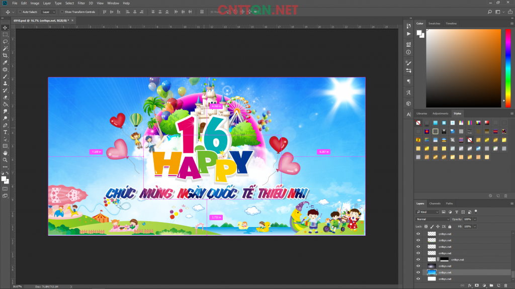The image size is (515, 289).
Task: Toggle lock all layer attributes
Action: point(450,227)
